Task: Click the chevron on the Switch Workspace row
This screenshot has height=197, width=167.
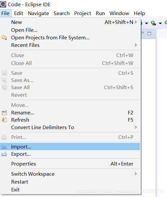Action: click(136, 174)
